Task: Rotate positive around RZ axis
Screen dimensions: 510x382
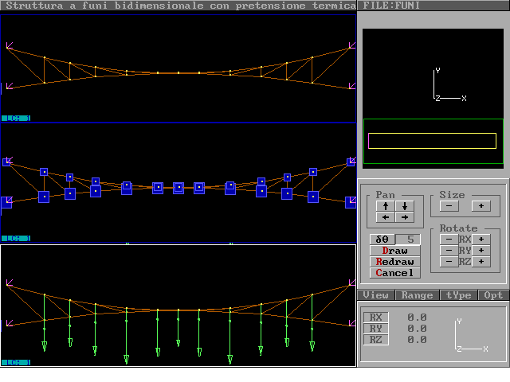Action: (481, 262)
